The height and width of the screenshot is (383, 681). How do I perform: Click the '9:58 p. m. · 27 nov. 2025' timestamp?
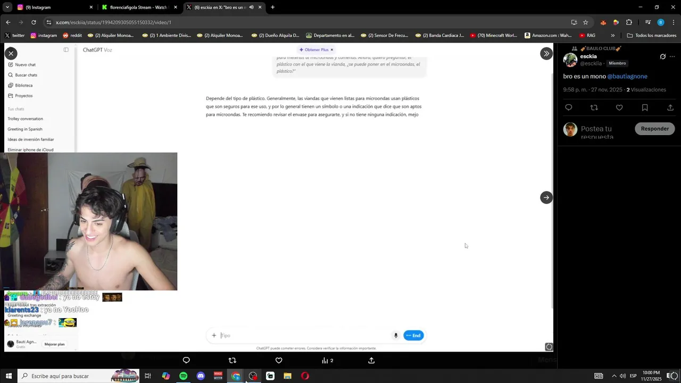[593, 90]
